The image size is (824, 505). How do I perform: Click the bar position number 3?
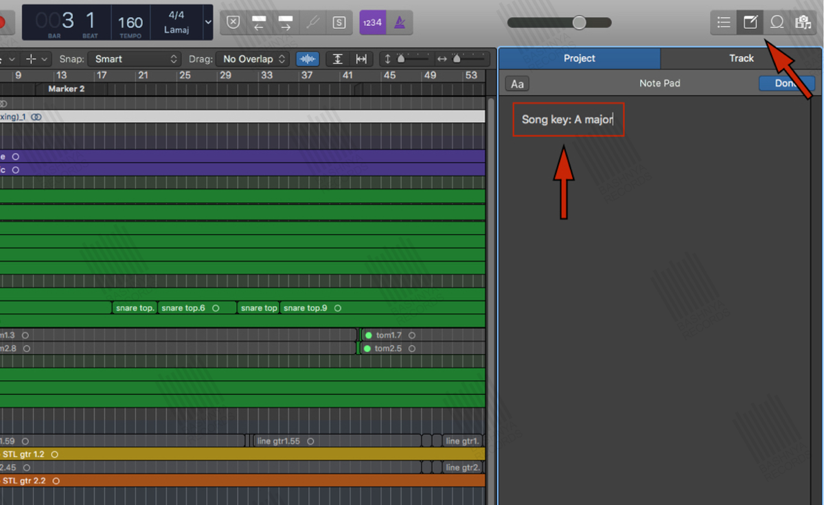pyautogui.click(x=68, y=21)
